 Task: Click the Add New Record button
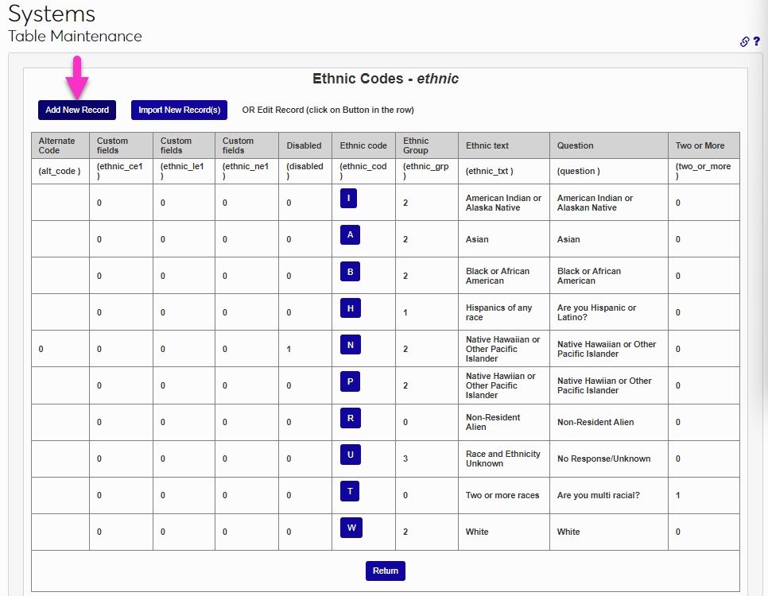pyautogui.click(x=77, y=110)
